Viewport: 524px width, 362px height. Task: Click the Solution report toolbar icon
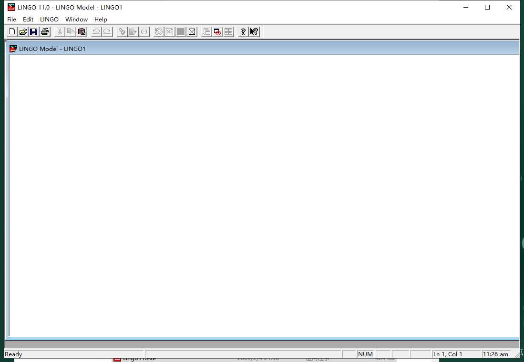(x=170, y=32)
